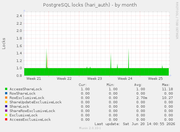The image size is (180, 132).
Task: Select the ExclusiveLock legend label
Action: 24,115
